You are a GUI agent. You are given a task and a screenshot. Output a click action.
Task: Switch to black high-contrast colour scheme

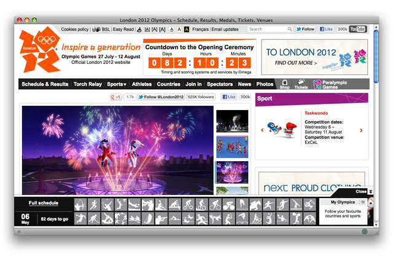[x=187, y=29]
